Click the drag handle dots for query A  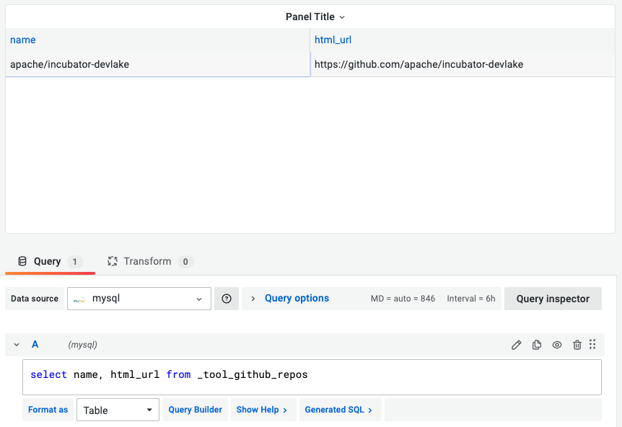[592, 344]
